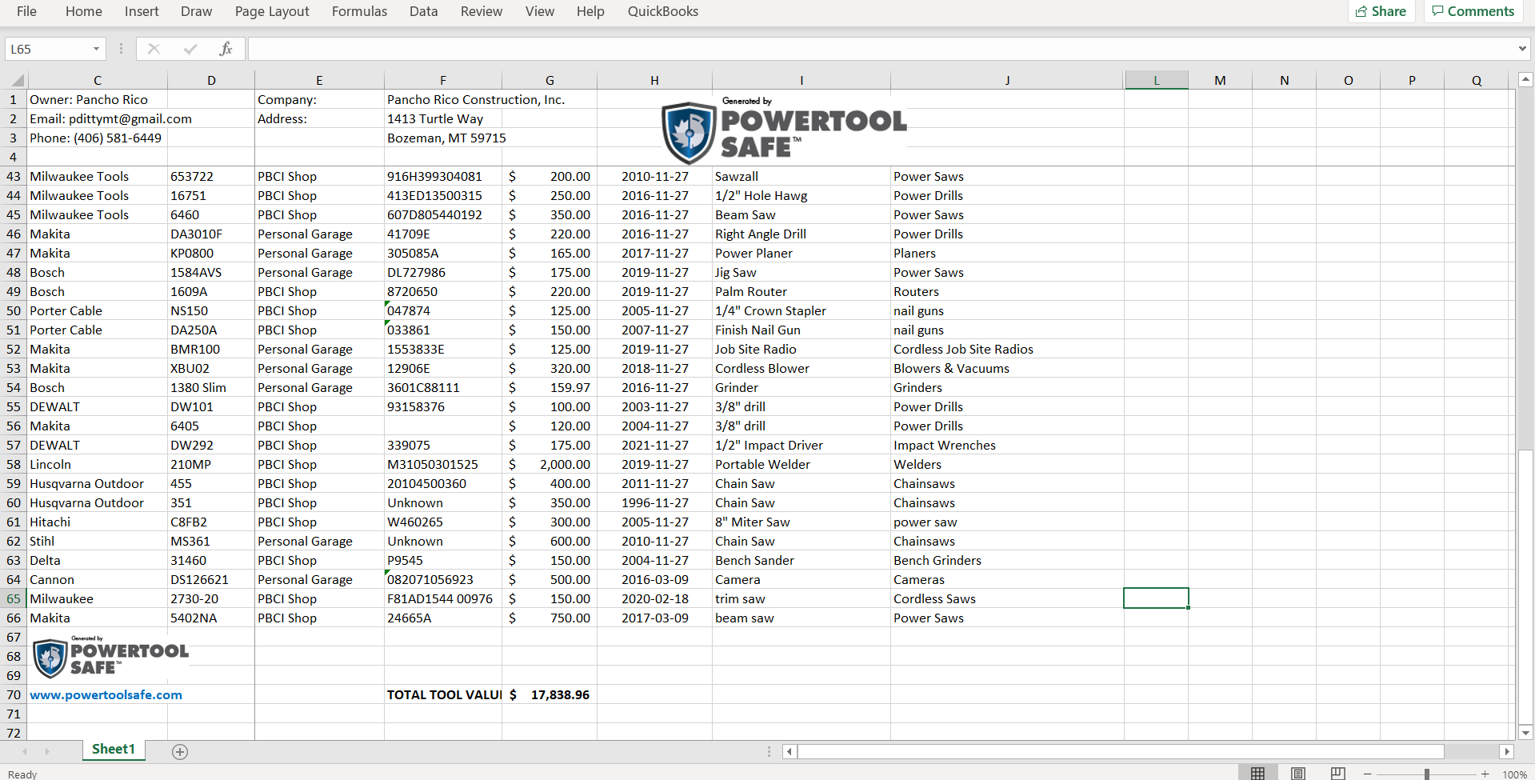Click the PowerTool Safe logo at bottom
This screenshot has width=1535, height=780.
coord(110,658)
